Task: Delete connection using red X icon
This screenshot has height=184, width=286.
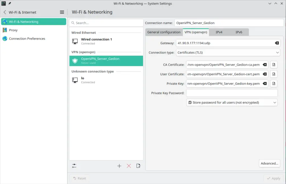Action: tap(128, 166)
